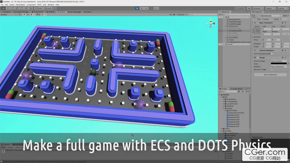Collapse the Player folder in Project
Image resolution: width=290 pixels, height=163 pixels.
pyautogui.click(x=223, y=108)
